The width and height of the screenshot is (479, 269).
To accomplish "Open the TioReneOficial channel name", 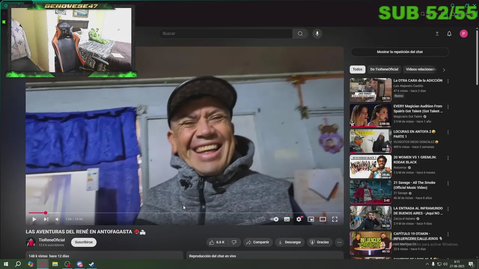I will (x=52, y=240).
